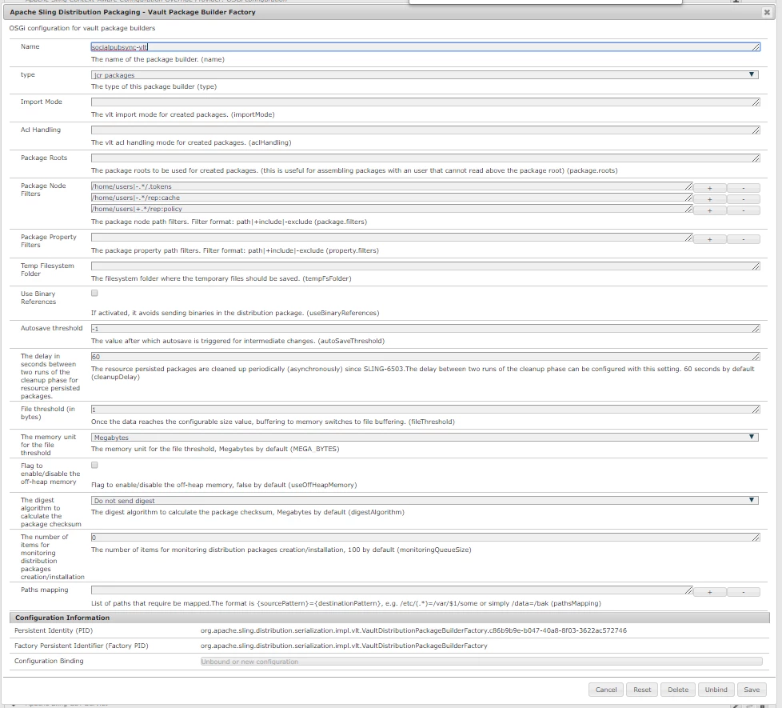Viewport: 782px width, 708px height.
Task: Click the resize handle of the Name field
Action: (756, 47)
